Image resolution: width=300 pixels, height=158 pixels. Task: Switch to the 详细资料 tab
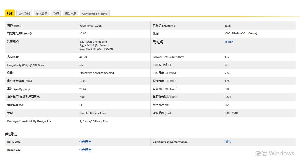(x=24, y=14)
